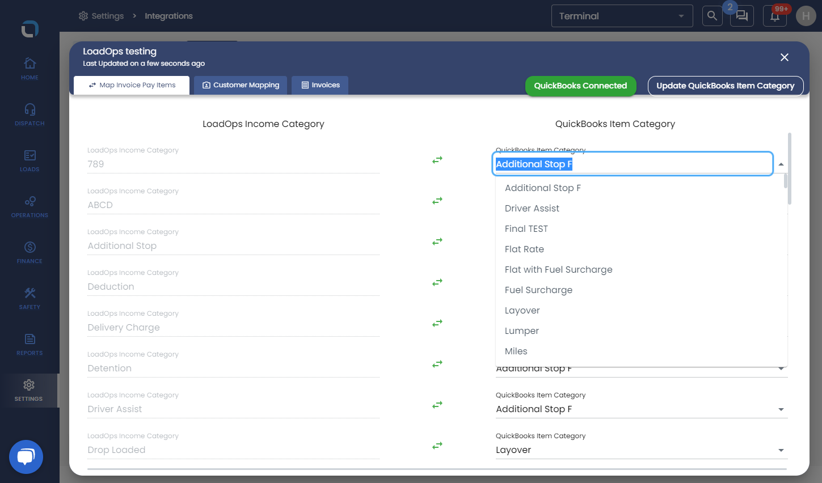Open Safety tools section
This screenshot has height=483, width=822.
[29, 298]
